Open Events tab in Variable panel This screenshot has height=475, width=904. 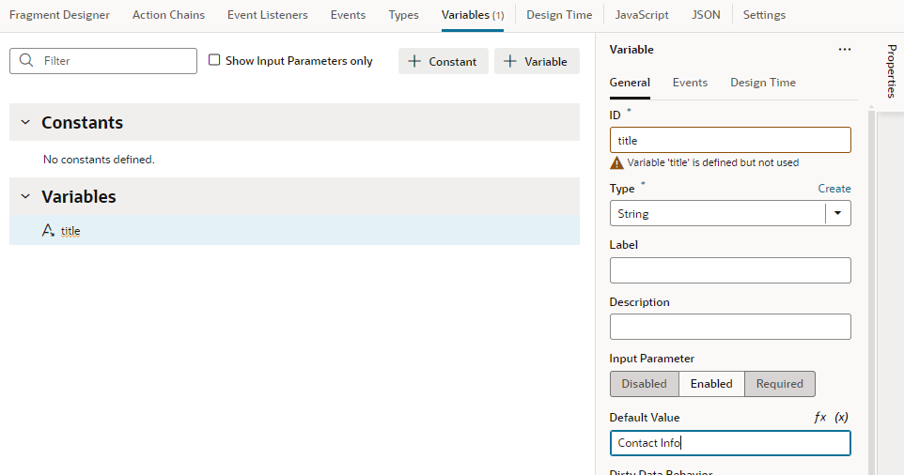[690, 83]
